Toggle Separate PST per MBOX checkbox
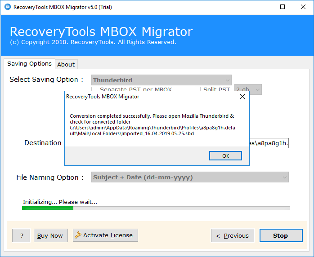The image size is (314, 257). click(94, 89)
